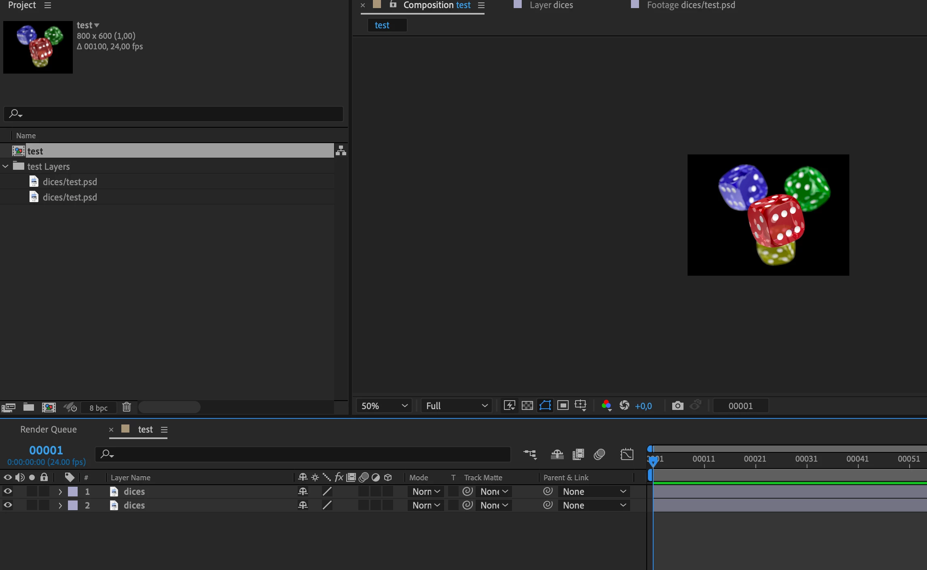Hide layer 2 dices with eye

click(8, 505)
